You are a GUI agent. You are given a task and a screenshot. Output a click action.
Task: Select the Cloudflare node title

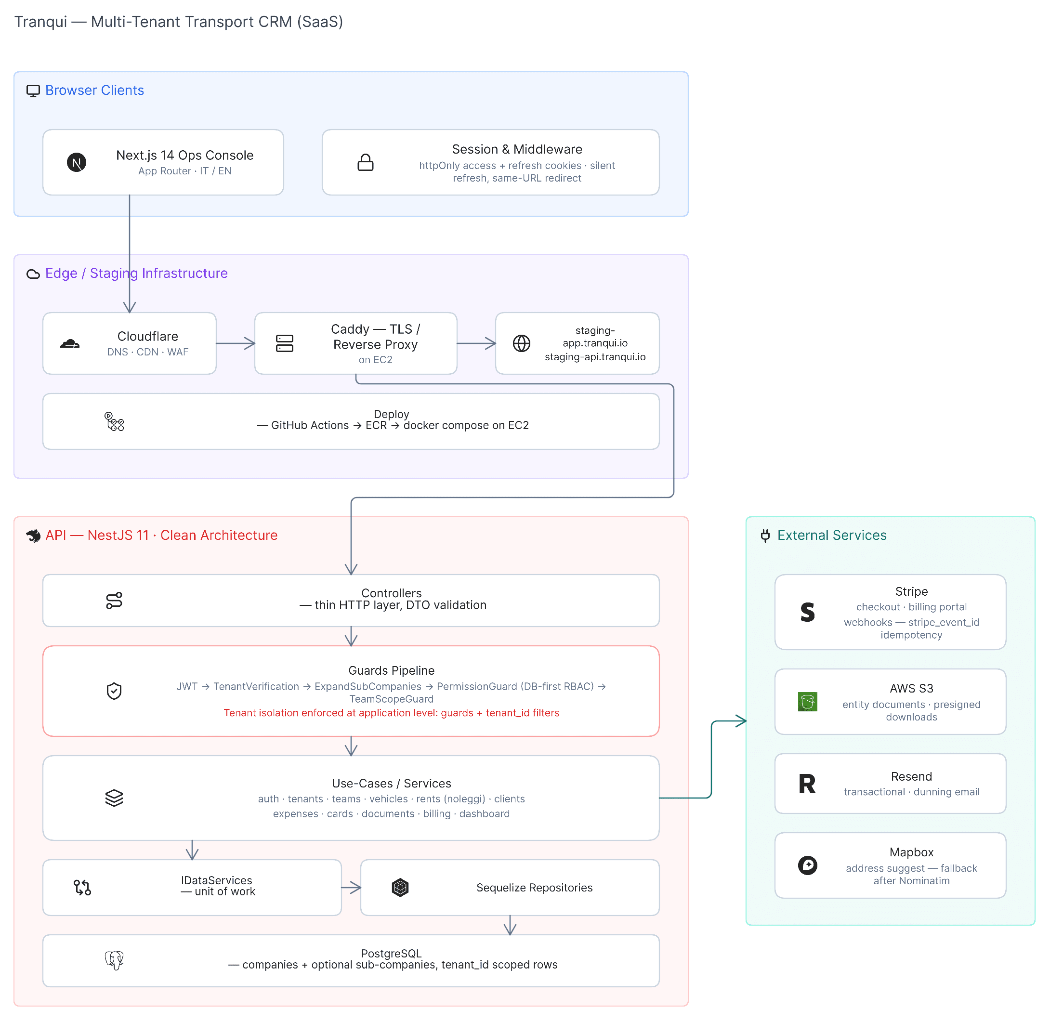(147, 336)
